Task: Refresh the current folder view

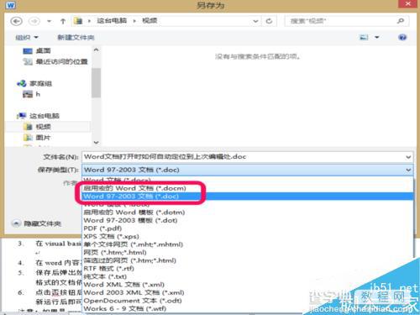Action: click(x=269, y=21)
